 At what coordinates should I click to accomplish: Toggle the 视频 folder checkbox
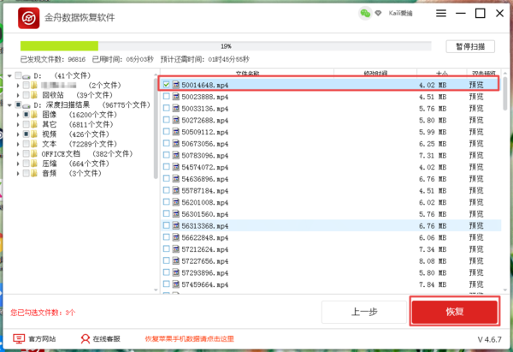point(27,134)
